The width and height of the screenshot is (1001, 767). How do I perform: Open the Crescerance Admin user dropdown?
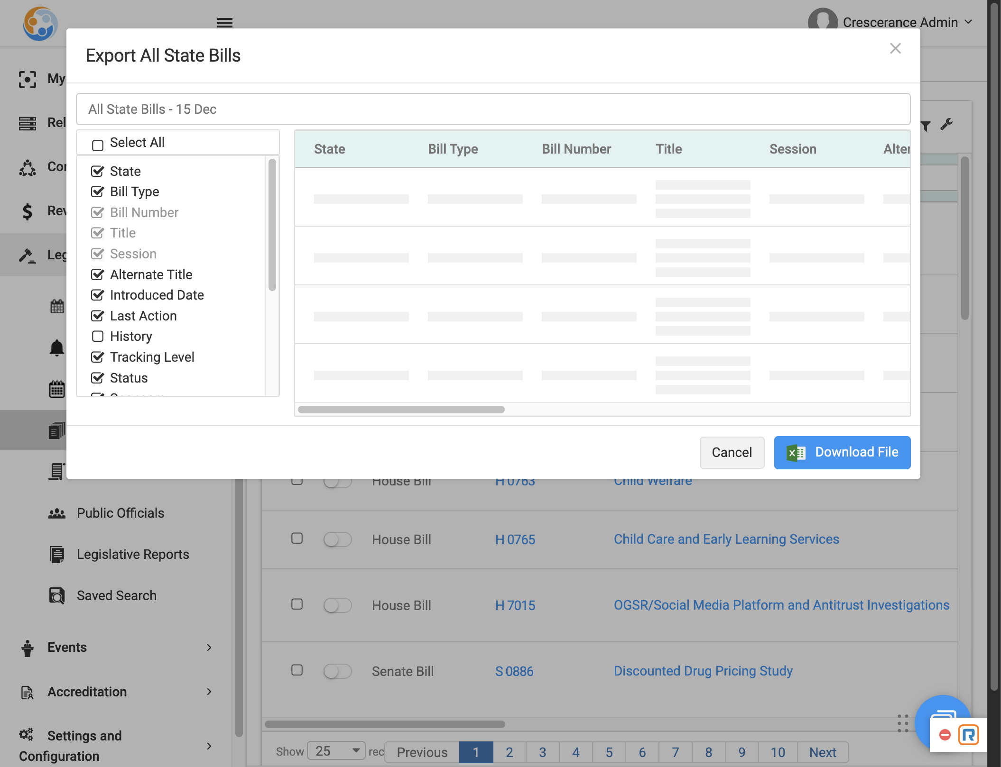908,22
